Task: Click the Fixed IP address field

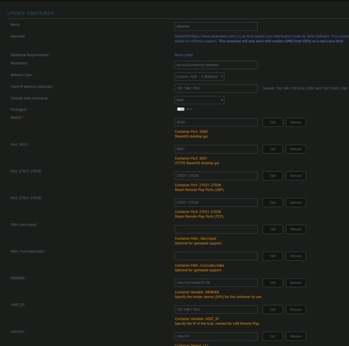Action: click(216, 88)
